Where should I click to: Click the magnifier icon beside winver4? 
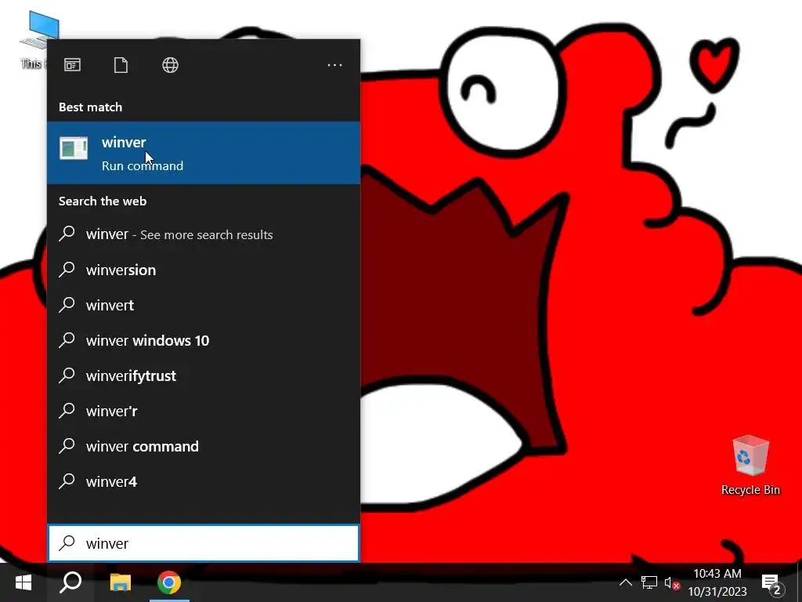point(67,481)
